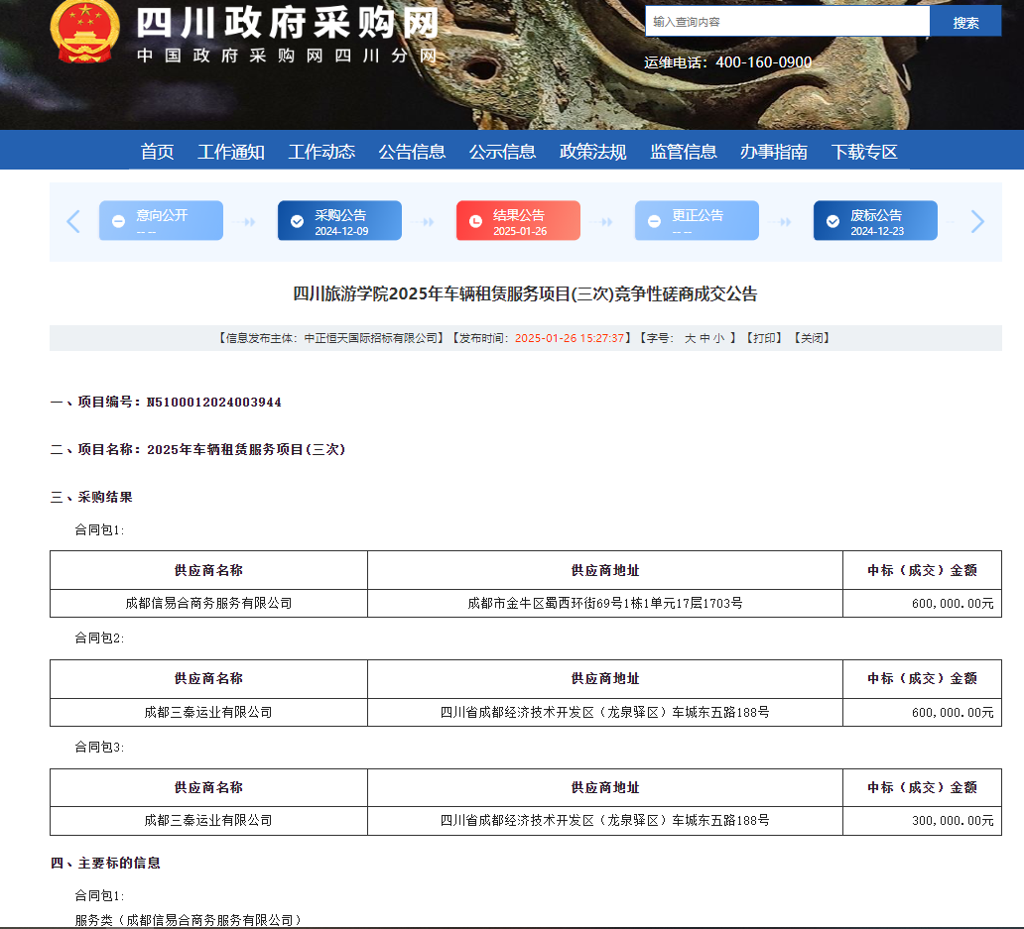
Task: Click publisher 中正恒天国际招标有限公司
Action: (371, 338)
